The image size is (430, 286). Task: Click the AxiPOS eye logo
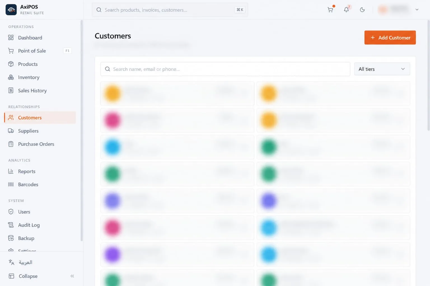point(11,10)
